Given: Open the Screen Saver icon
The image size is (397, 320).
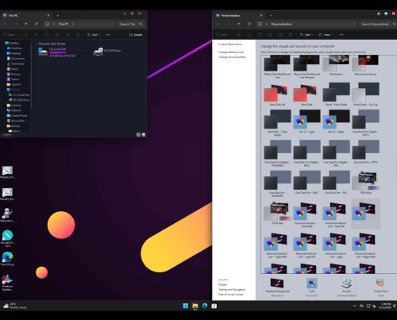Looking at the screenshot, I should tap(380, 283).
